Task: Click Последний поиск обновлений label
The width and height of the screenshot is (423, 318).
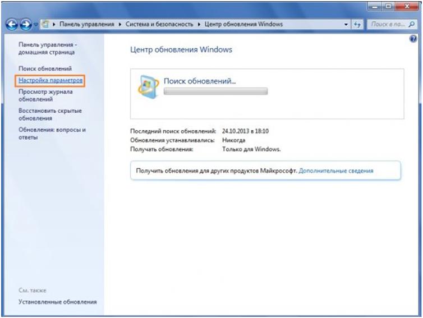Action: click(173, 131)
